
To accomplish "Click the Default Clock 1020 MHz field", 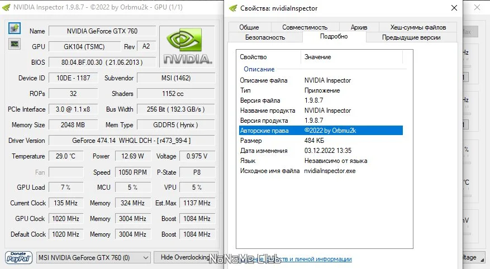I will pos(66,234).
